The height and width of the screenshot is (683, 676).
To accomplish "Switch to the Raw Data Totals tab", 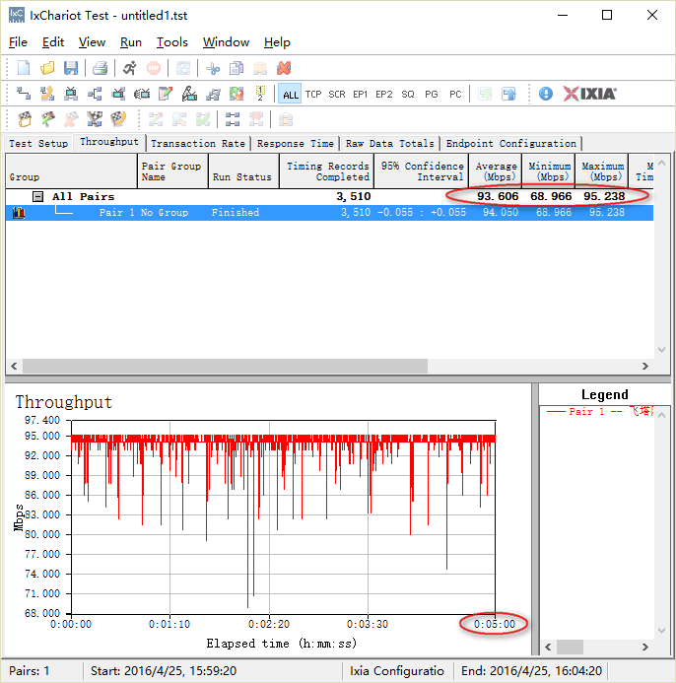I will (x=390, y=143).
